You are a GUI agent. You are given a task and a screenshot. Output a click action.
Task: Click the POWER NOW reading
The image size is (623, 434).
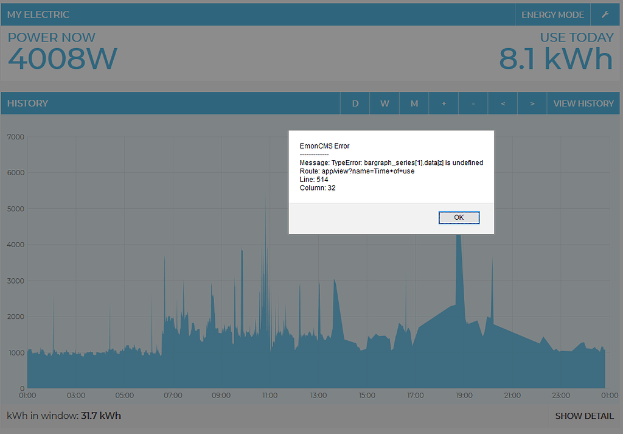coord(62,58)
